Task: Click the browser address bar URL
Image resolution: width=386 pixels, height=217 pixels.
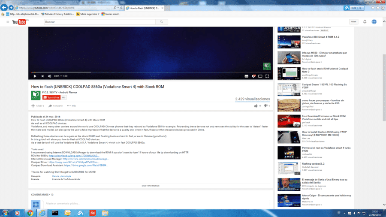Action: click(x=47, y=8)
